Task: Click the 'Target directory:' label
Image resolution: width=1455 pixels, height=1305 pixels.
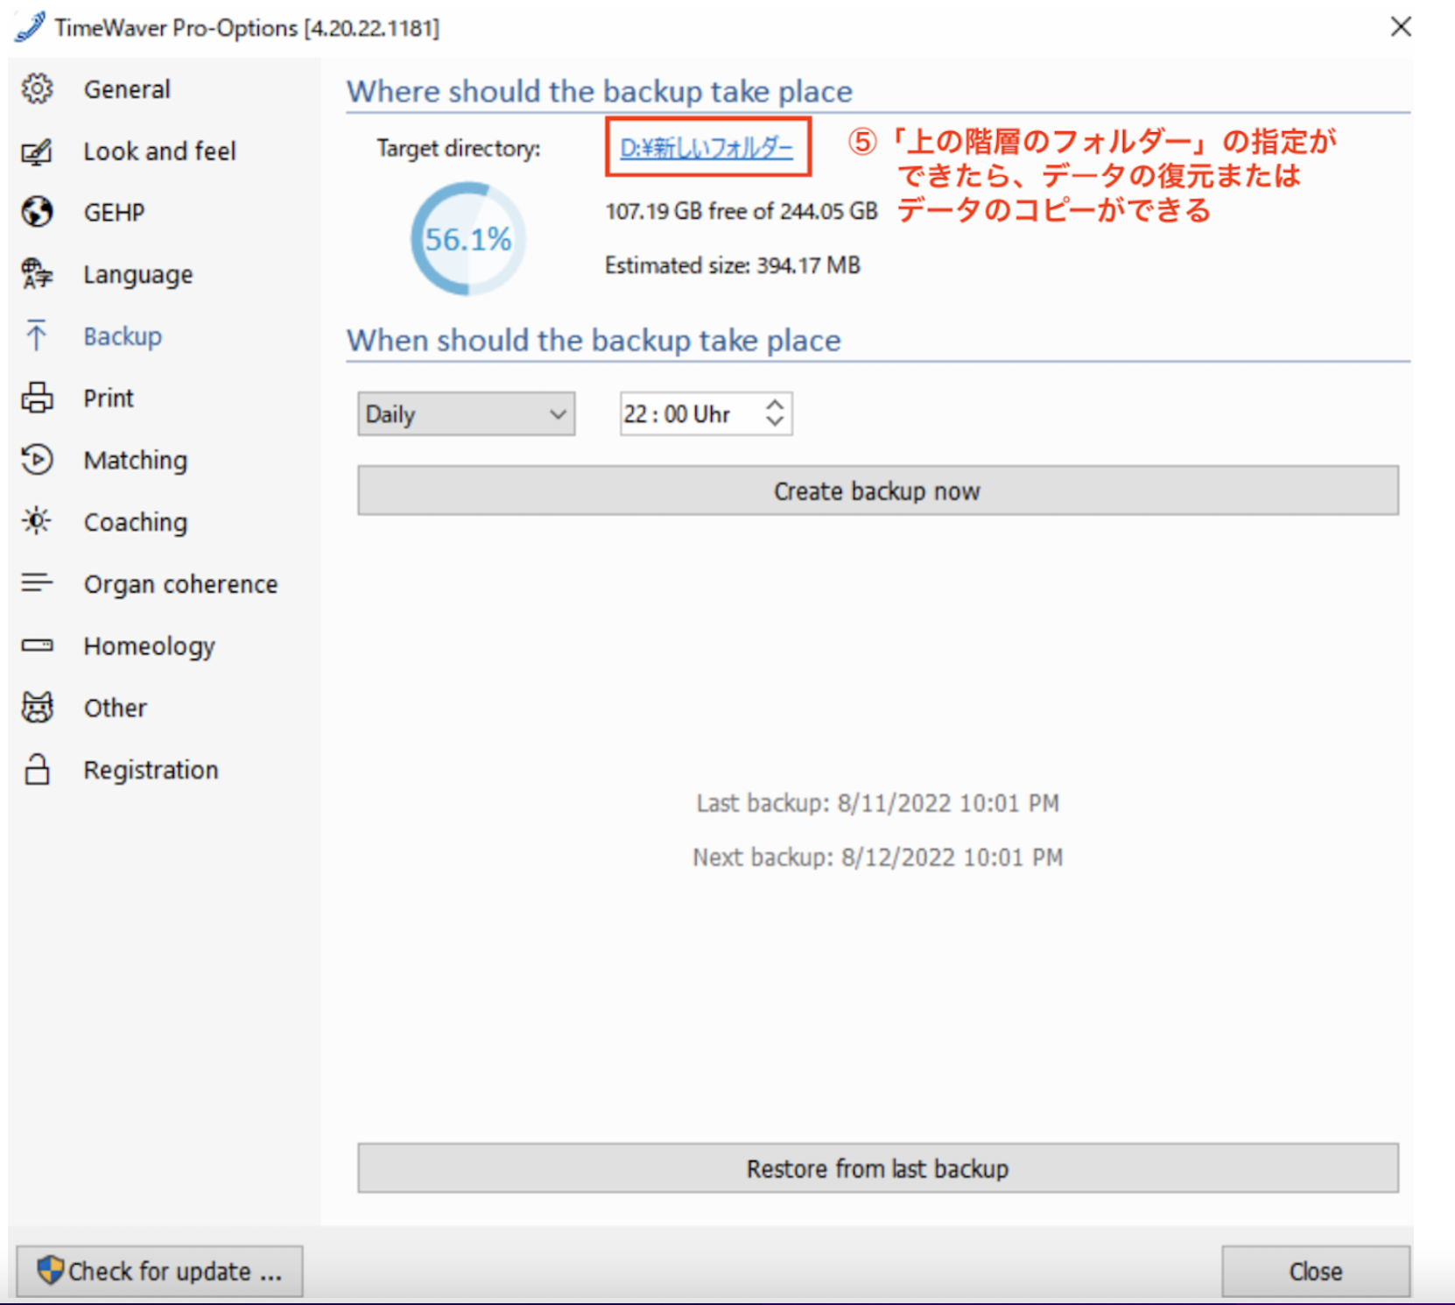Action: coord(459,149)
